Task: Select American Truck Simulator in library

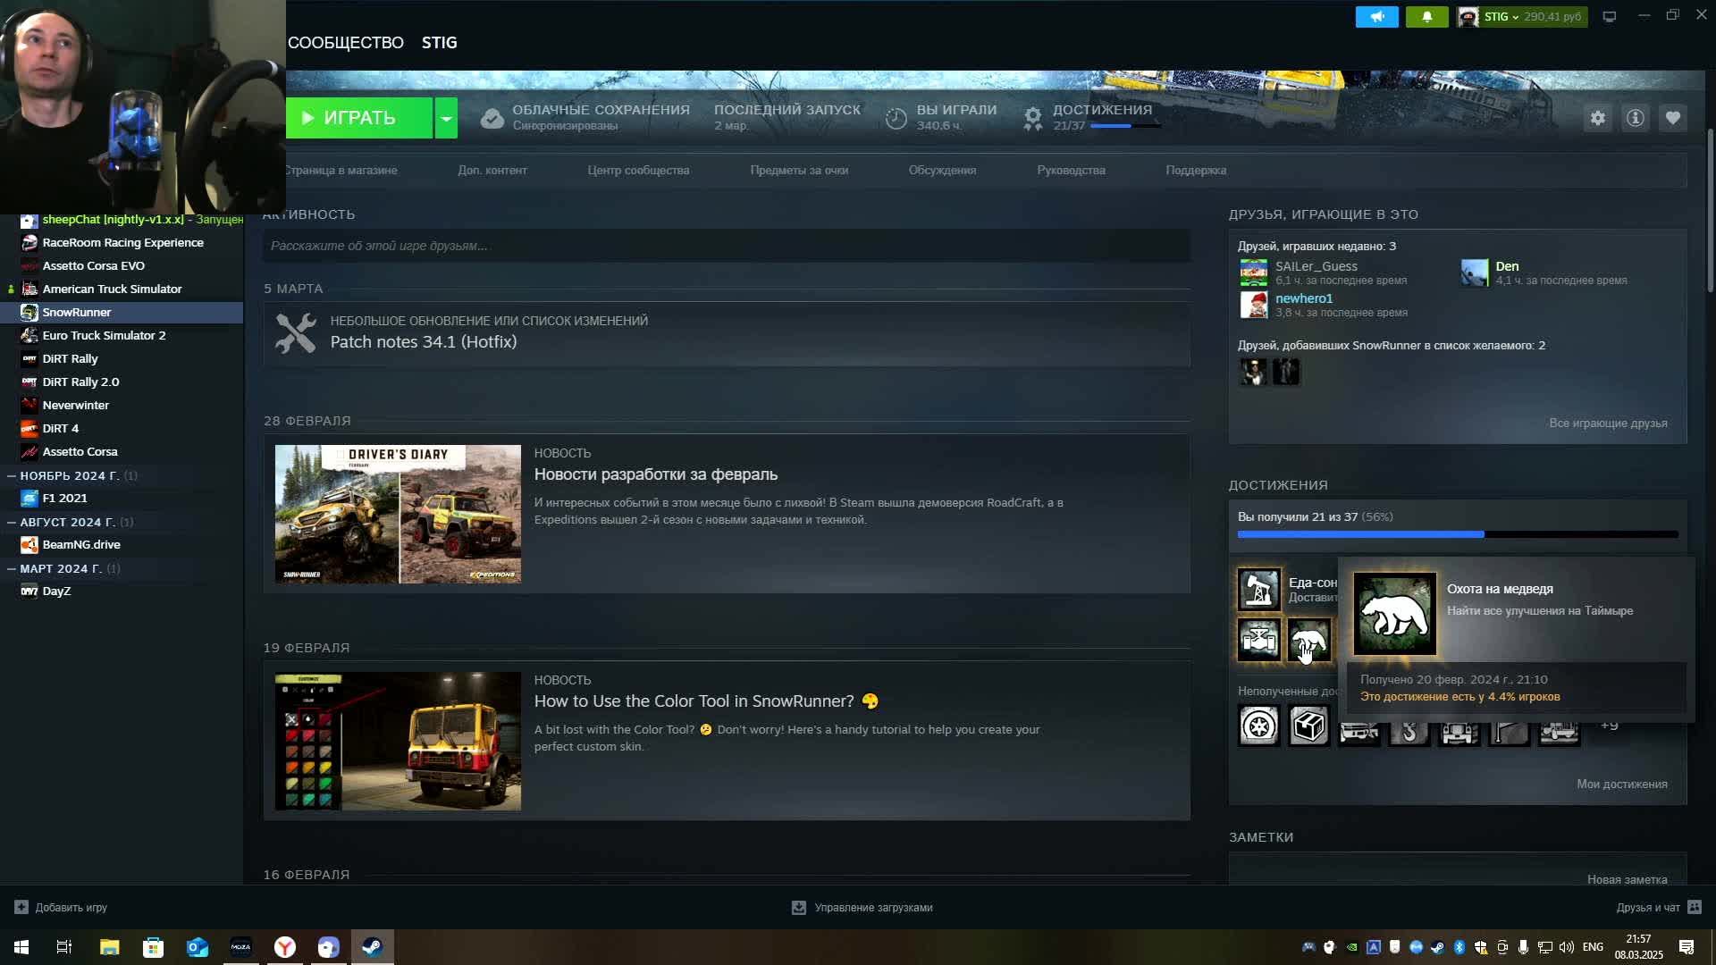Action: point(122,289)
